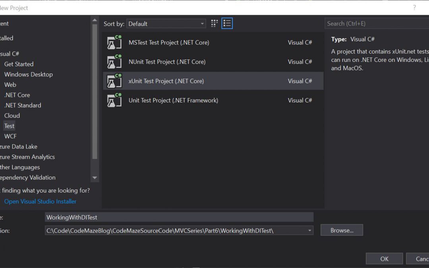This screenshot has width=429, height=268.
Task: Click the Browse... button
Action: 342,230
